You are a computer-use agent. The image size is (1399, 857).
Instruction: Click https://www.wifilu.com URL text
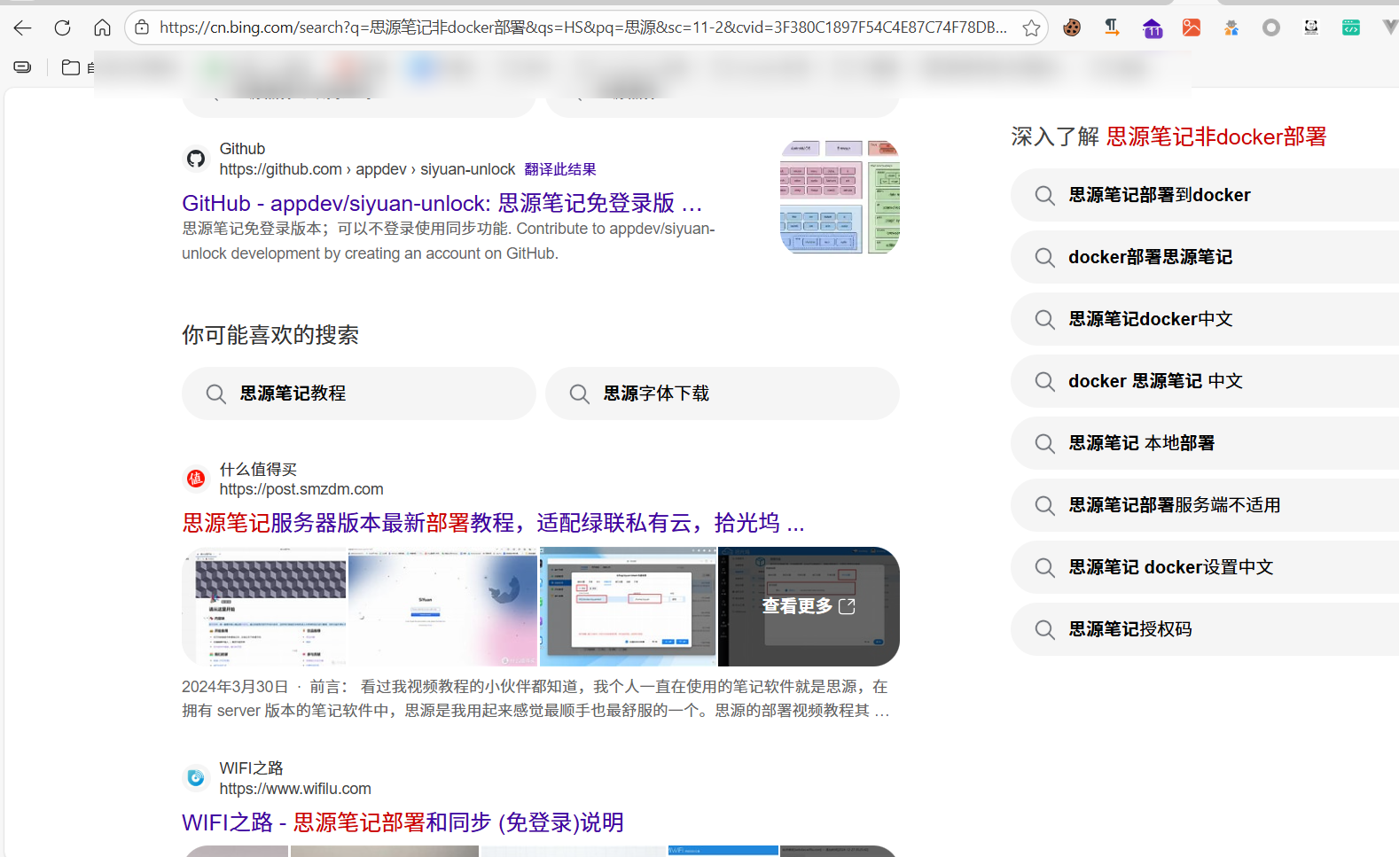[295, 789]
